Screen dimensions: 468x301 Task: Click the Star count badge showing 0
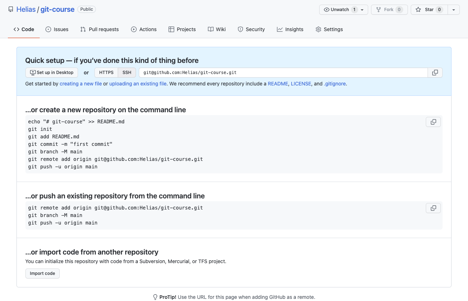click(x=439, y=10)
